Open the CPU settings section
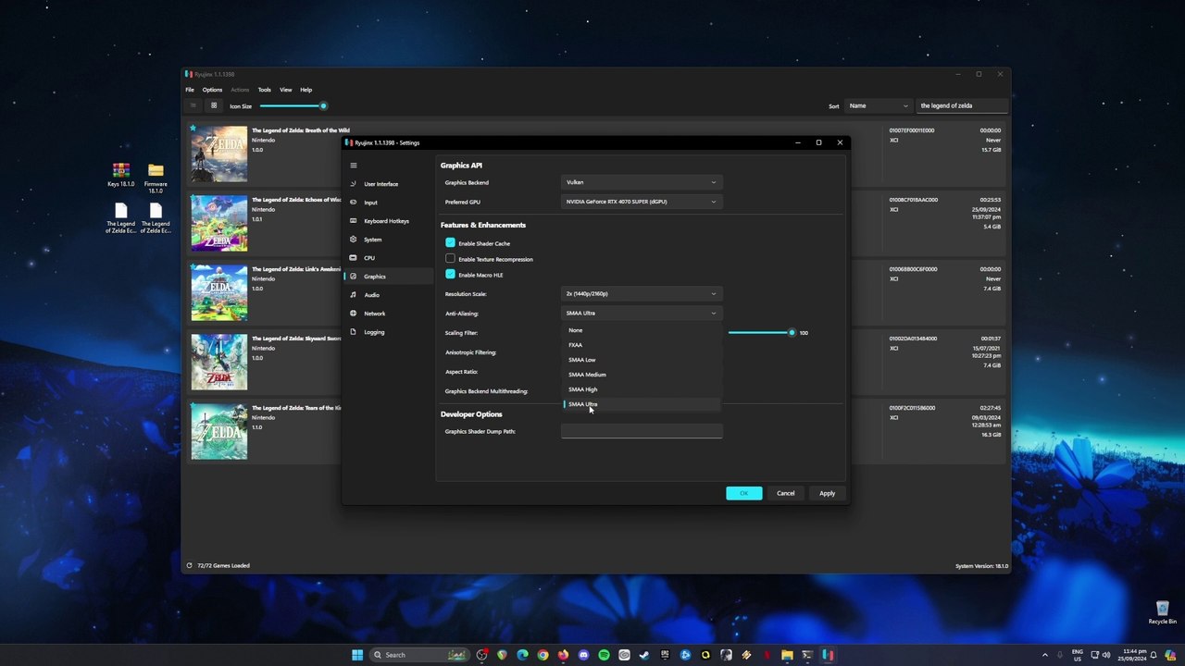Viewport: 1185px width, 666px height. tap(368, 258)
